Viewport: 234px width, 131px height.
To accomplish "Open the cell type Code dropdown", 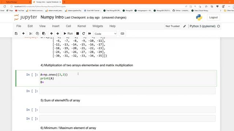I will point(105,34).
